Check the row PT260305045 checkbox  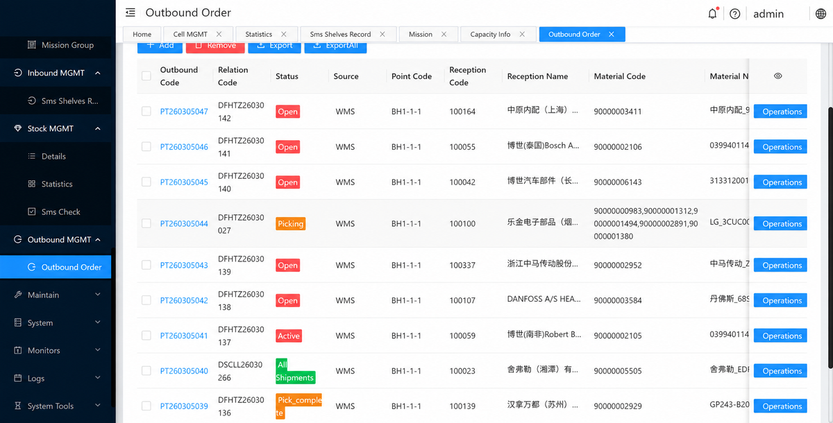[146, 182]
